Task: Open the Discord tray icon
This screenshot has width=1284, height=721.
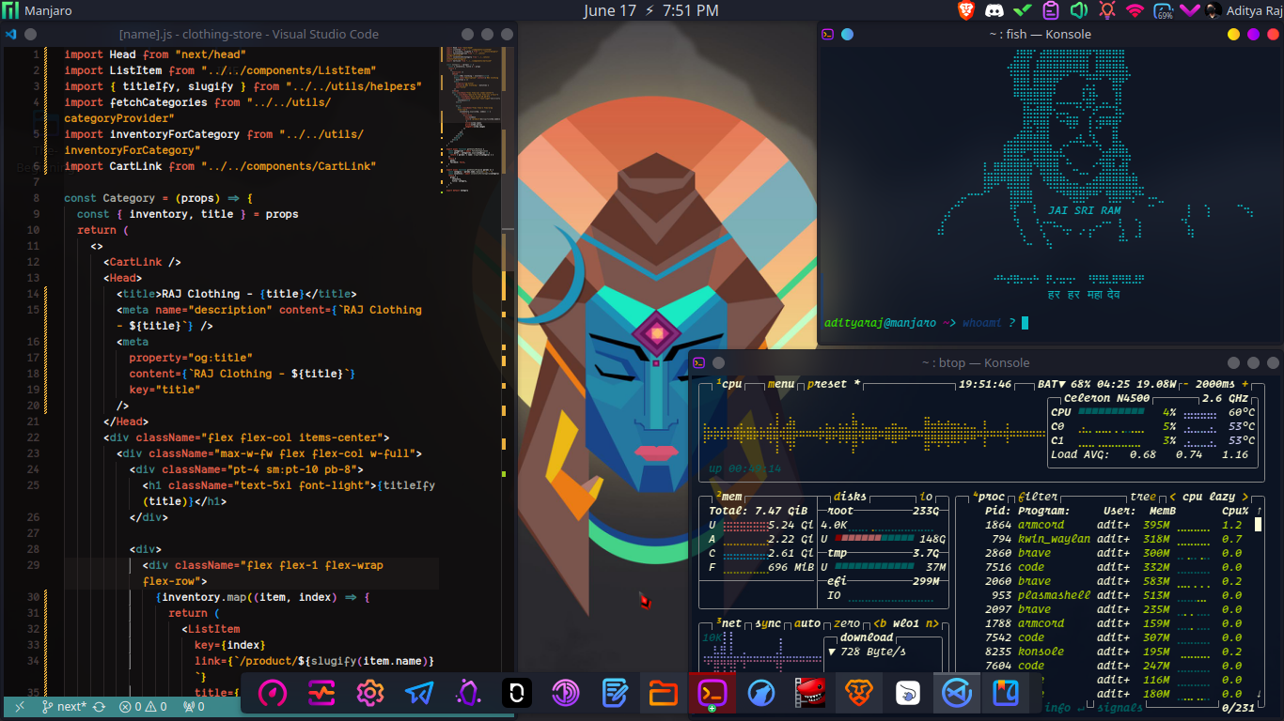Action: click(x=994, y=11)
